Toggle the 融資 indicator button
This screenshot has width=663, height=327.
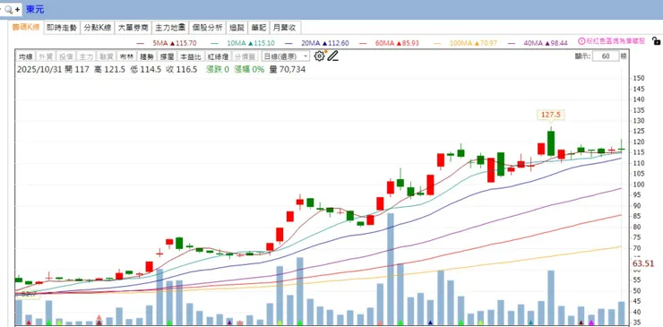[x=106, y=56]
